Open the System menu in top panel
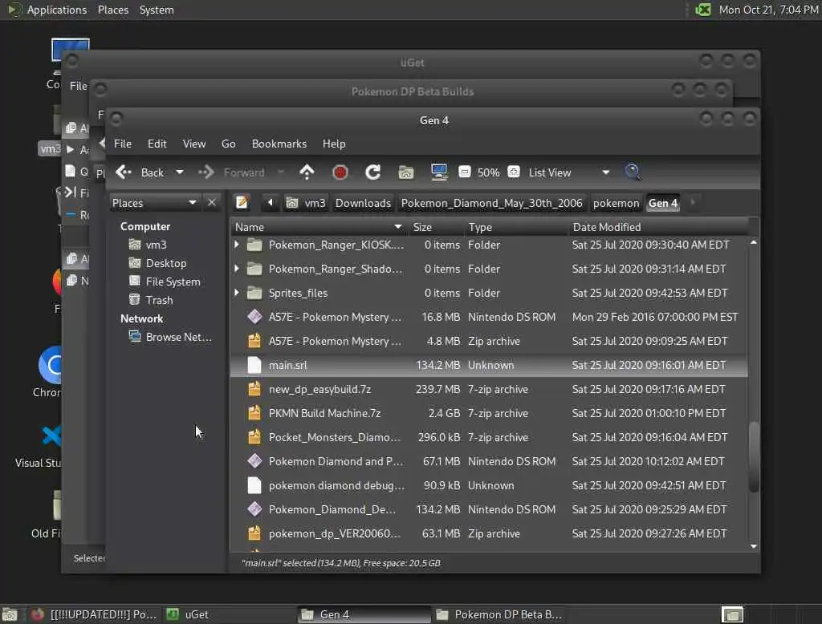 point(157,10)
